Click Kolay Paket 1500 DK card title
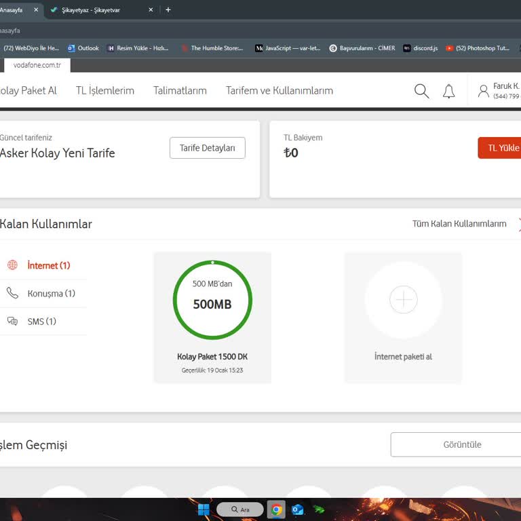 pyautogui.click(x=212, y=357)
